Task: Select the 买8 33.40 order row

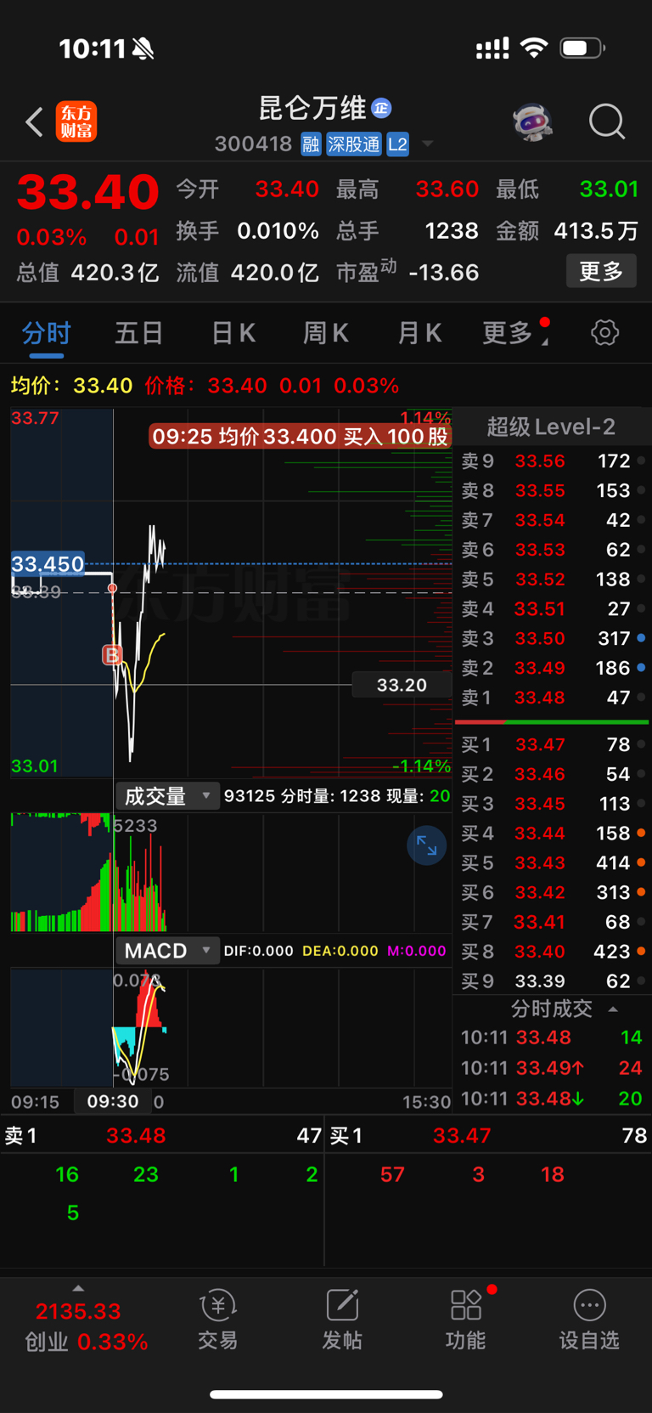Action: click(552, 952)
